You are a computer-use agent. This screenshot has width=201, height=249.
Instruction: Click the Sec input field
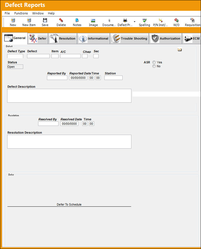point(96,56)
